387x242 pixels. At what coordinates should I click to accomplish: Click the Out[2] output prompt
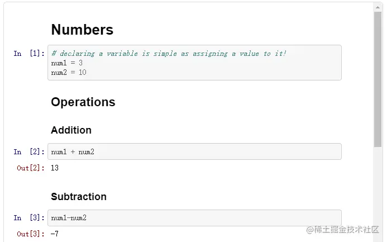tap(30, 168)
